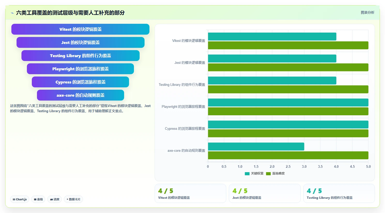Click the green bar for Cypress 的浏览器旅程覆盖
Screen dimensions: 385x213
click(288, 133)
